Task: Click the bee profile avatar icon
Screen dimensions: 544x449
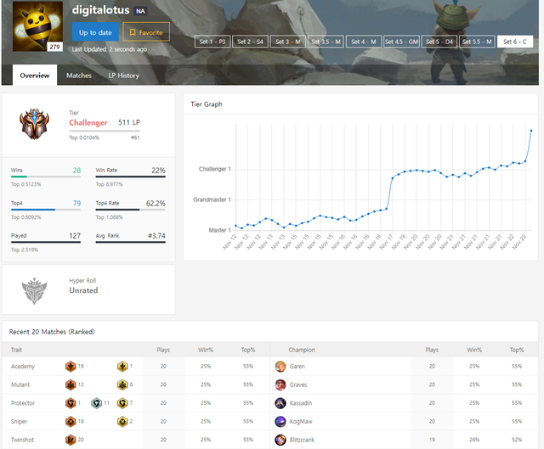Action: click(x=37, y=26)
